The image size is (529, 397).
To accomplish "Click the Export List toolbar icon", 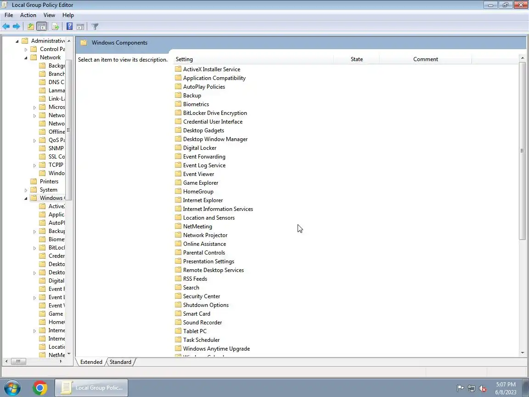I will [x=56, y=26].
